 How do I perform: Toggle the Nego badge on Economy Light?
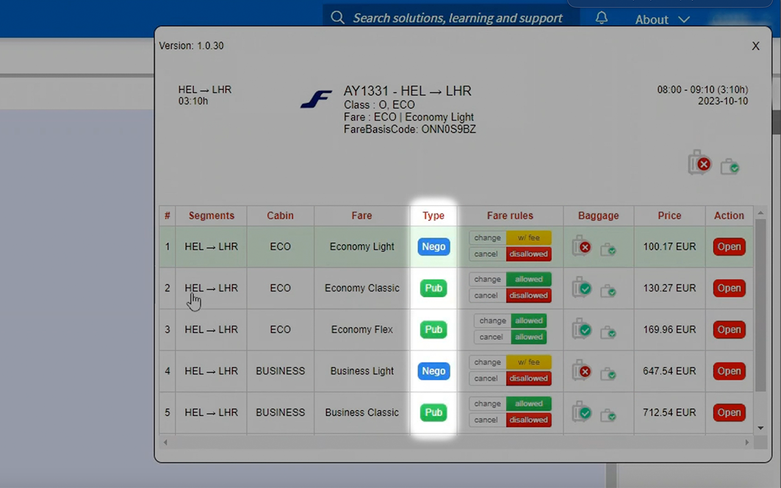433,246
